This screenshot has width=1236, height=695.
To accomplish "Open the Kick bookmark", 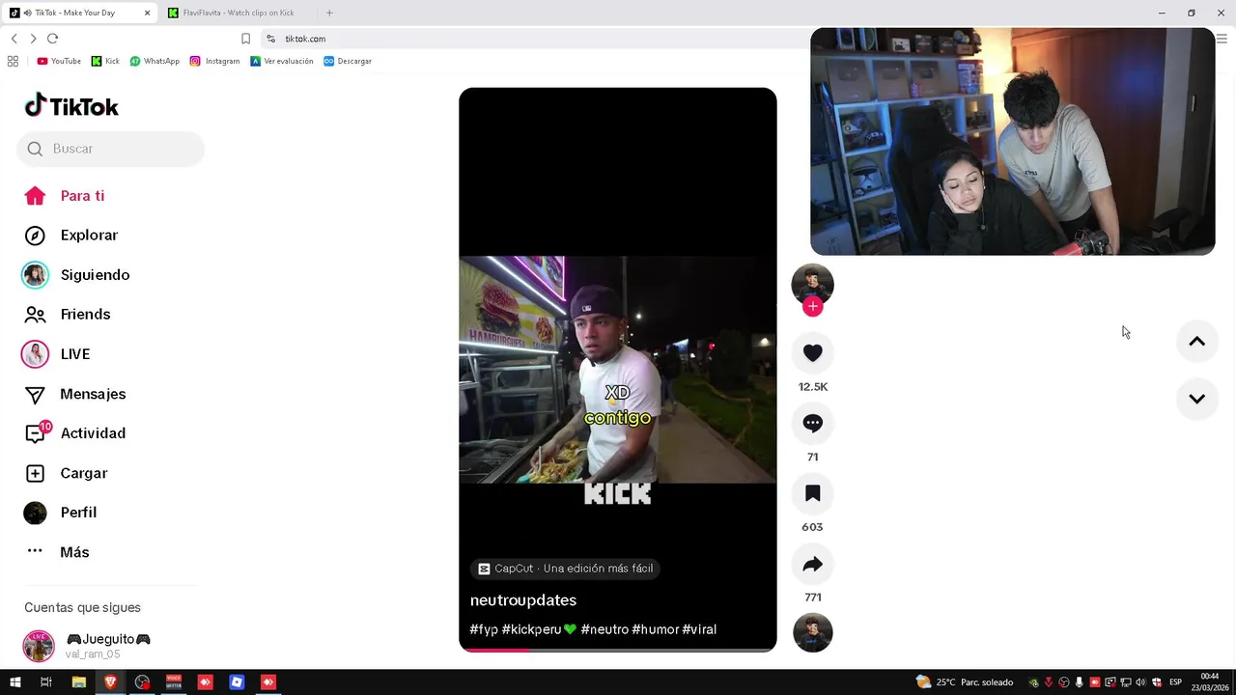I will click(105, 61).
